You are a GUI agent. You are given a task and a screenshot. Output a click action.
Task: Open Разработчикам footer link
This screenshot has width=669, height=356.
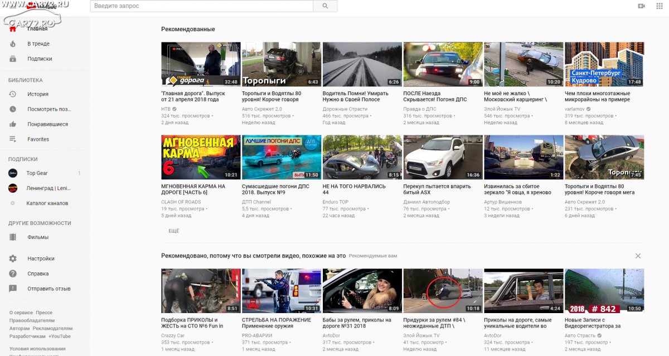click(27, 337)
